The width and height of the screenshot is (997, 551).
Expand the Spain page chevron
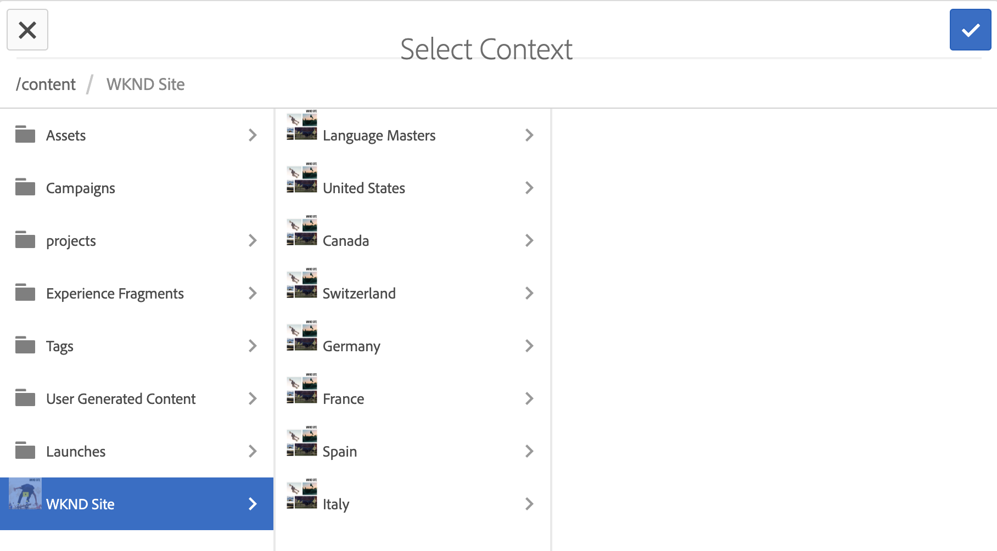[x=529, y=451]
